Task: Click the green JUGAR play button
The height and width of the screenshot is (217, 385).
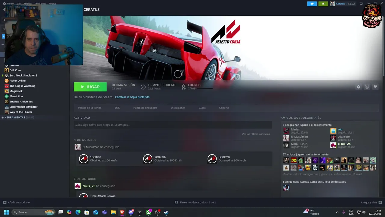Action: pos(90,87)
